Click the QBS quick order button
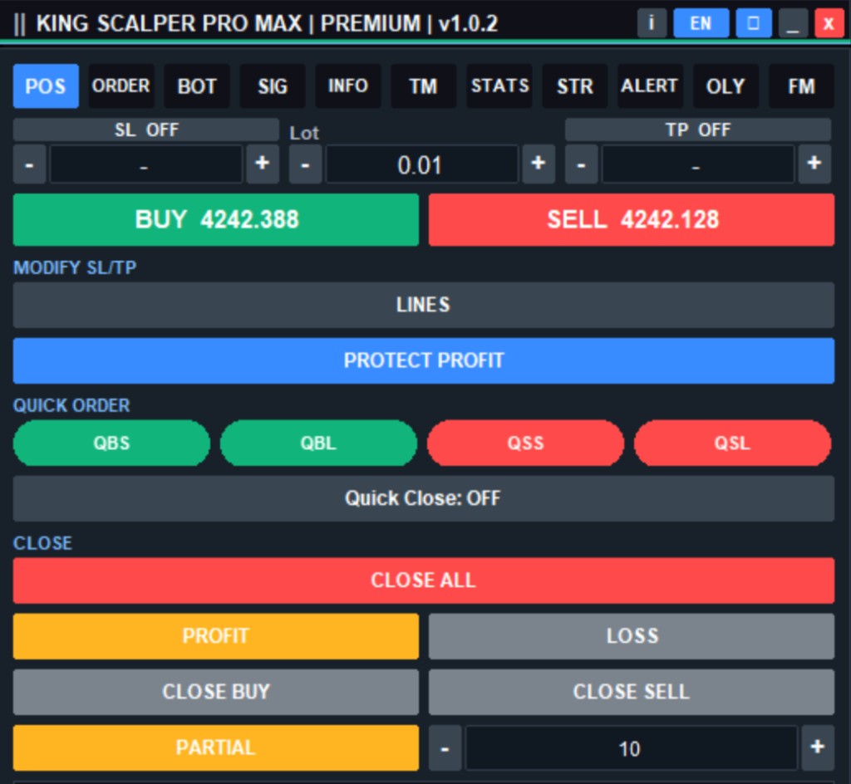The height and width of the screenshot is (784, 851). pos(112,443)
